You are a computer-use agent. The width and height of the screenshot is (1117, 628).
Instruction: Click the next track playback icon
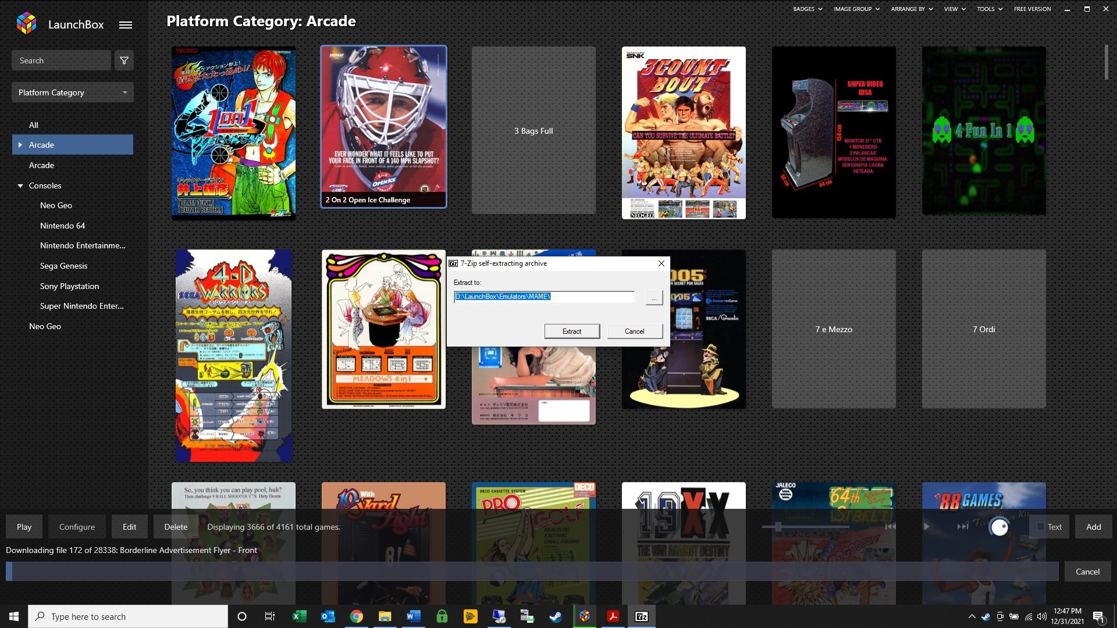(963, 526)
